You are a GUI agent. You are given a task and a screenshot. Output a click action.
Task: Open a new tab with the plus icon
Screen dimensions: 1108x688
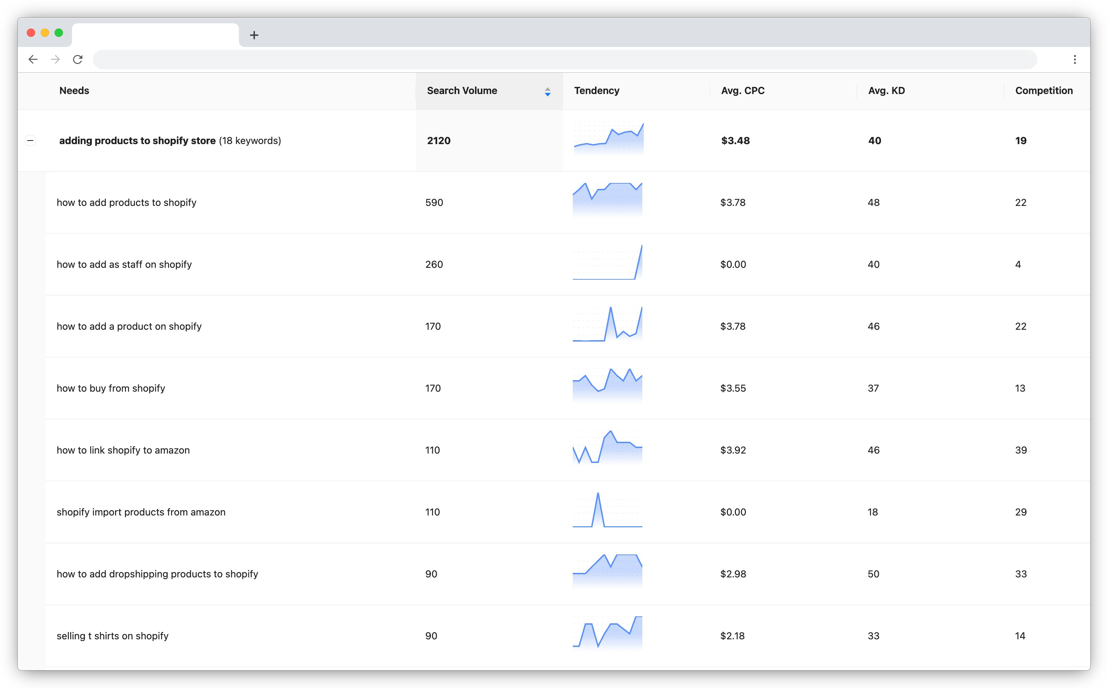pyautogui.click(x=254, y=35)
